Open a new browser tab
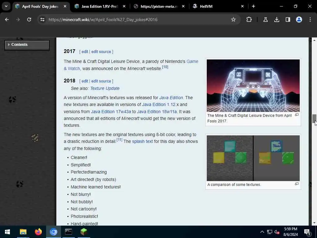 pos(254,7)
